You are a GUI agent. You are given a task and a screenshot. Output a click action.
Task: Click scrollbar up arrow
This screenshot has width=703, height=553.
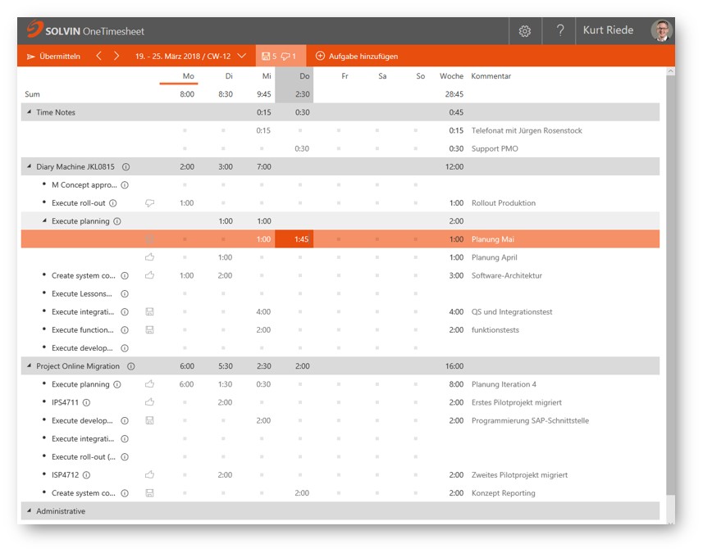[671, 70]
